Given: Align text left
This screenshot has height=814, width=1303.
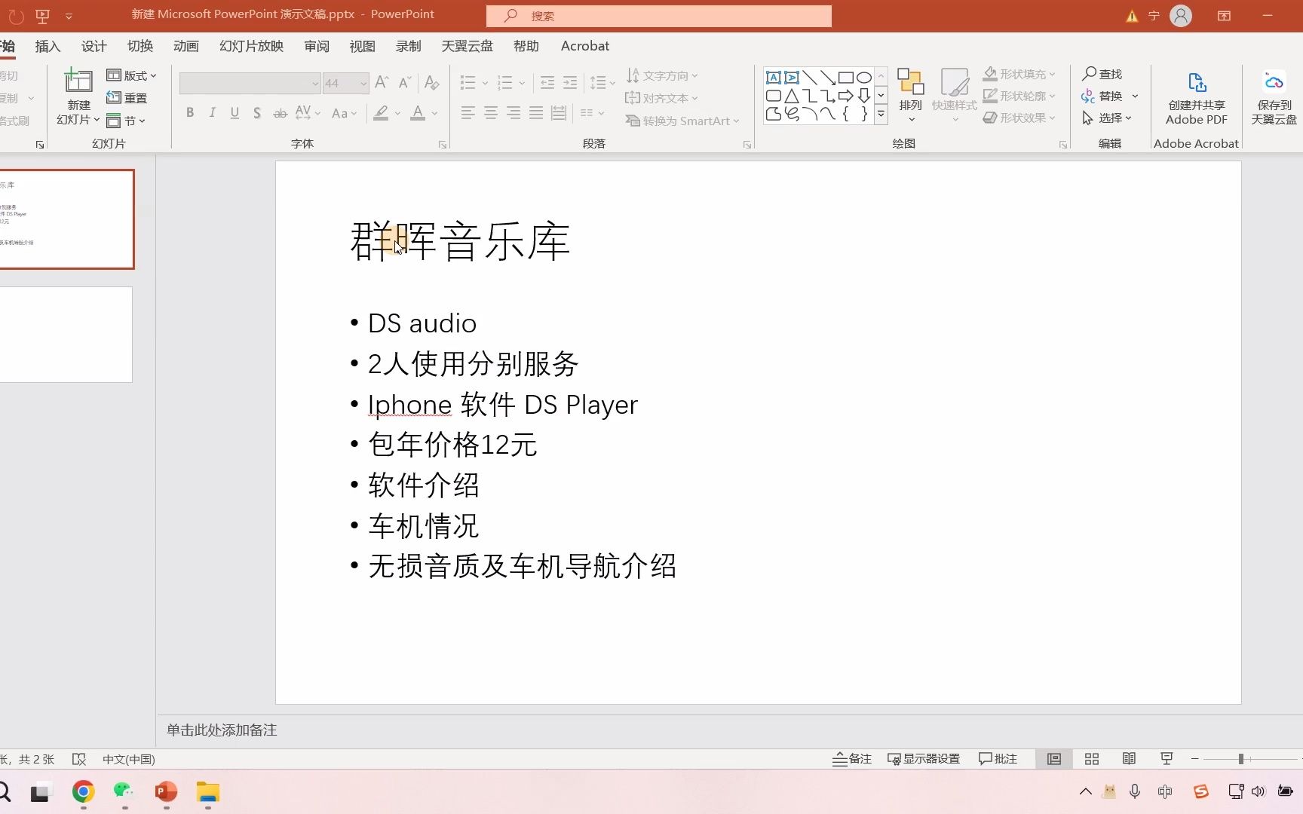Looking at the screenshot, I should pyautogui.click(x=468, y=113).
